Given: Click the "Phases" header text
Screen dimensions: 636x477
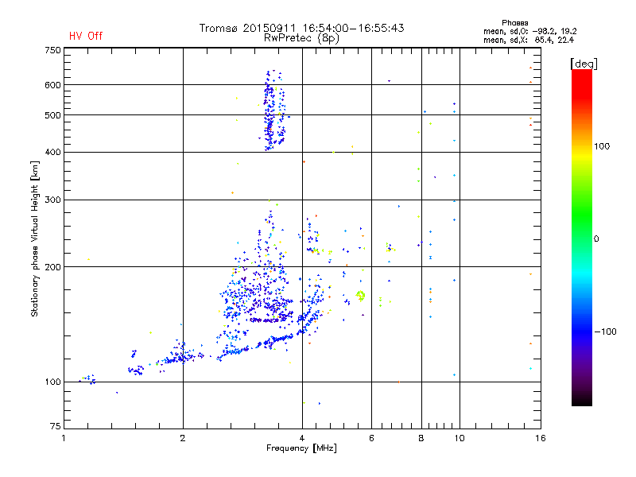Looking at the screenshot, I should tap(514, 23).
